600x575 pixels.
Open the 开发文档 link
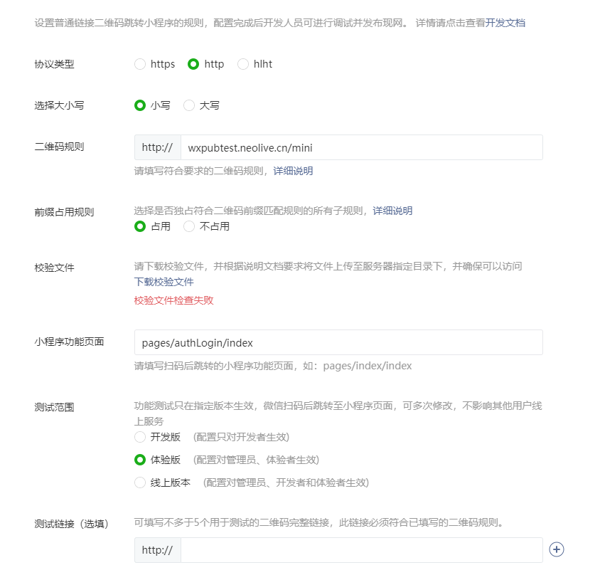point(505,23)
